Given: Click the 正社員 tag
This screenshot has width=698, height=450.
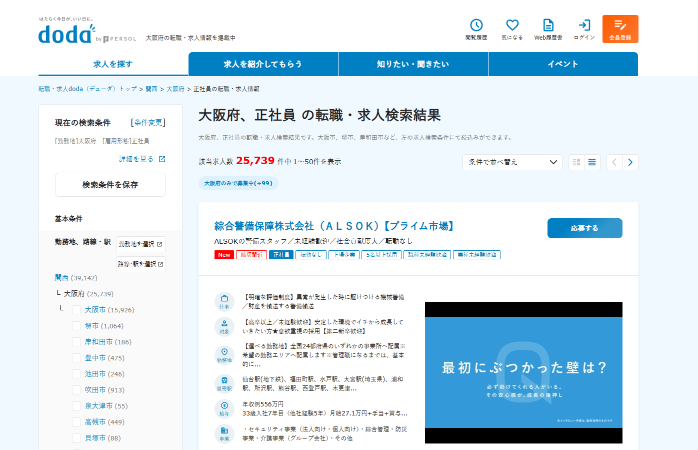Looking at the screenshot, I should pos(281,255).
